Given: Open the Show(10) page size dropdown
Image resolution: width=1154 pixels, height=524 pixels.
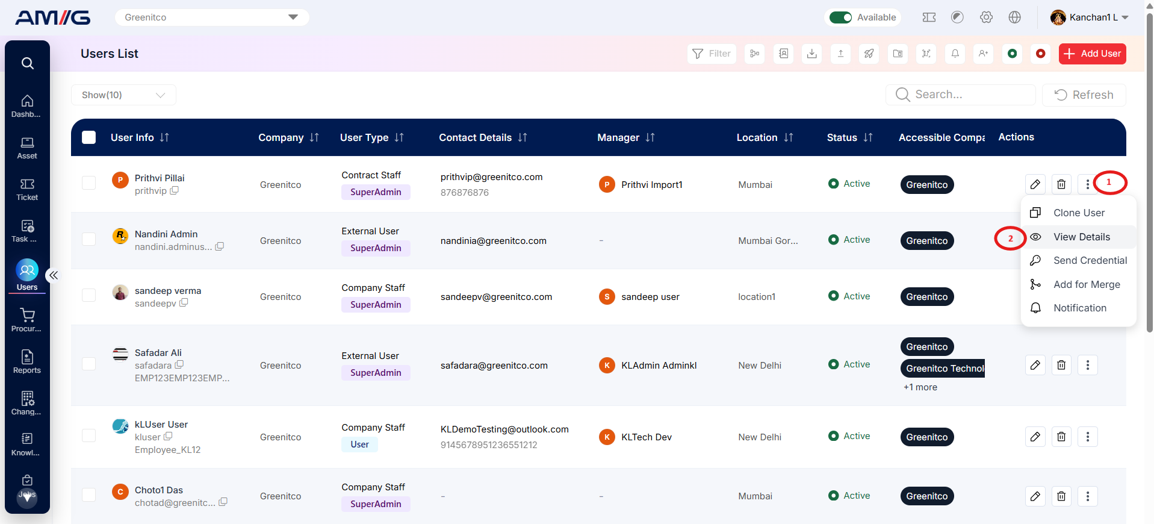Looking at the screenshot, I should [123, 95].
